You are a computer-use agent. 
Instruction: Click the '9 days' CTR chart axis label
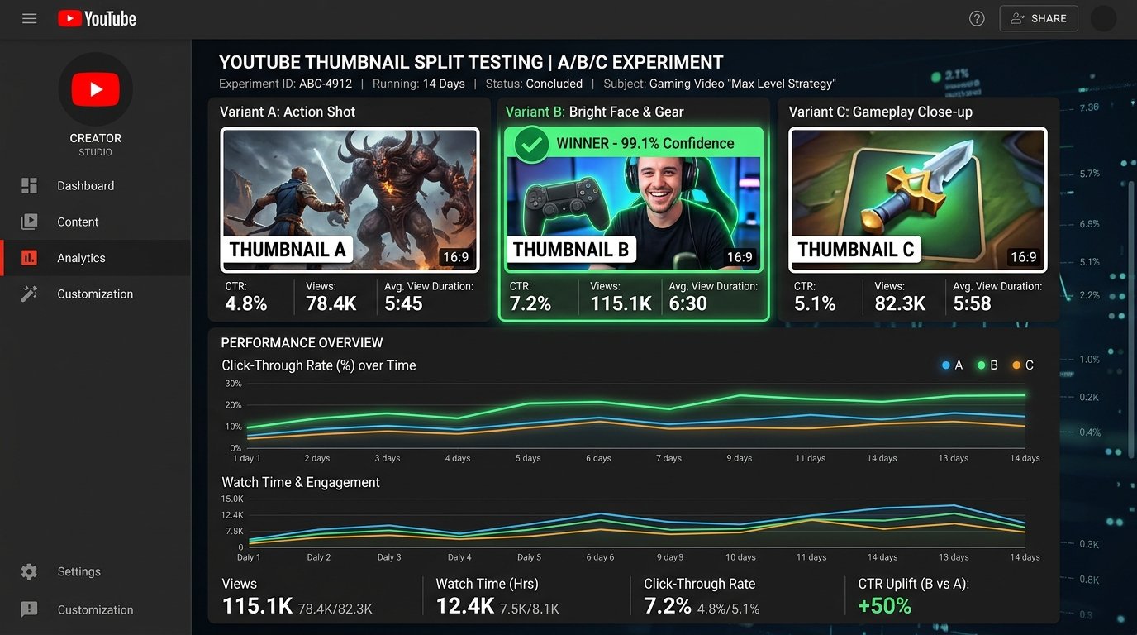point(739,458)
